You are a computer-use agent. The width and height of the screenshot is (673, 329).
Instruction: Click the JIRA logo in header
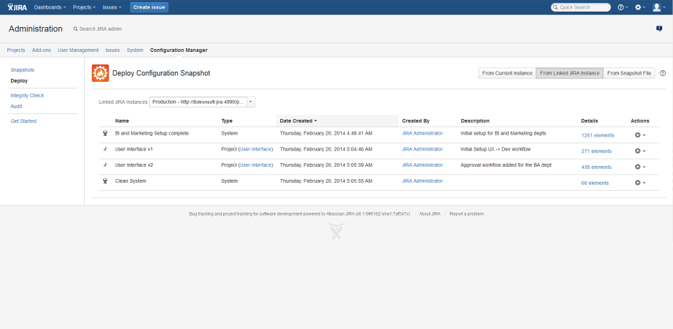pos(18,7)
